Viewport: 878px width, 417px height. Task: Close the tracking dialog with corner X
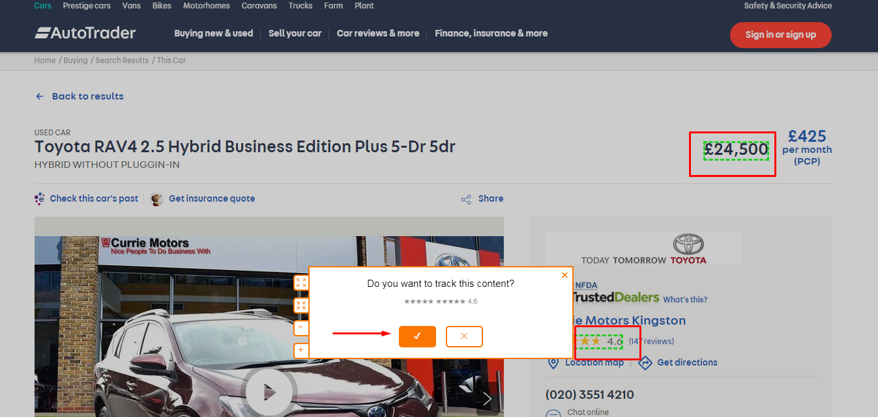pos(564,275)
